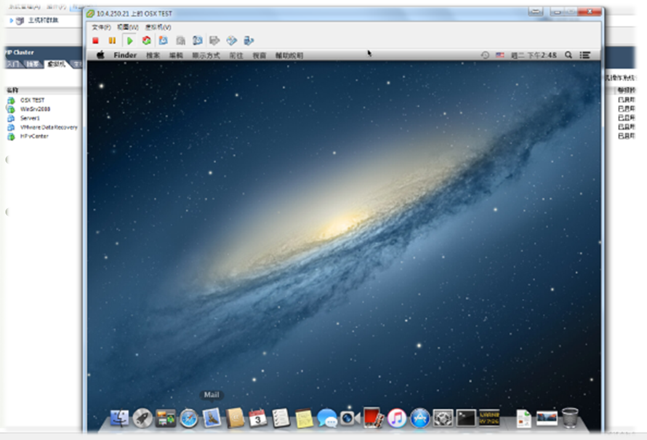Screen dimensions: 647x440
Task: Open the 文件(F) menu in console window
Action: pyautogui.click(x=101, y=27)
